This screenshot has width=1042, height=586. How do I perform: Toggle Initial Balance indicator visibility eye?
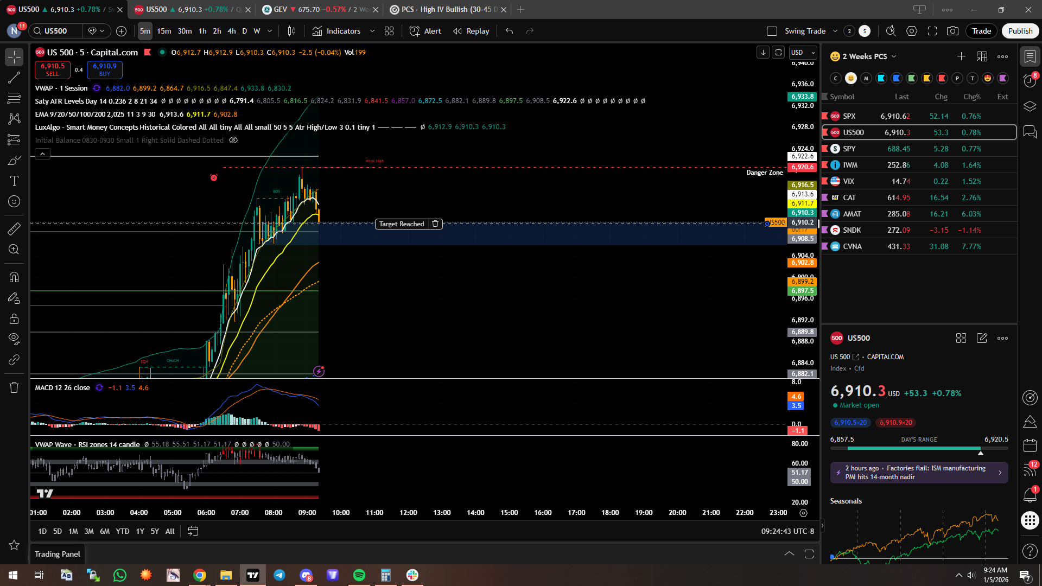[x=233, y=140]
